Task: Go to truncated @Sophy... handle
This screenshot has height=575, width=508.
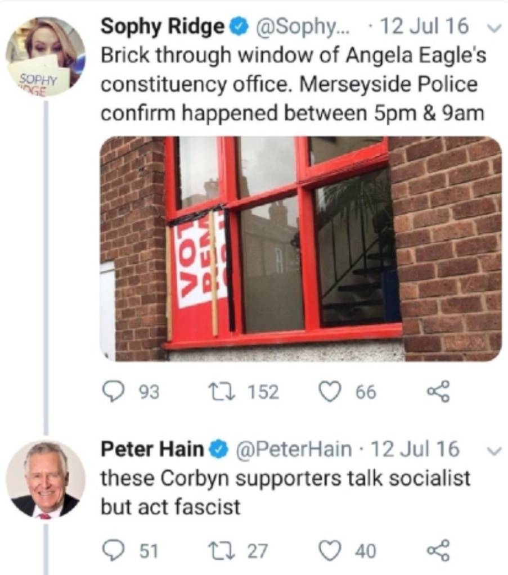Action: [303, 27]
